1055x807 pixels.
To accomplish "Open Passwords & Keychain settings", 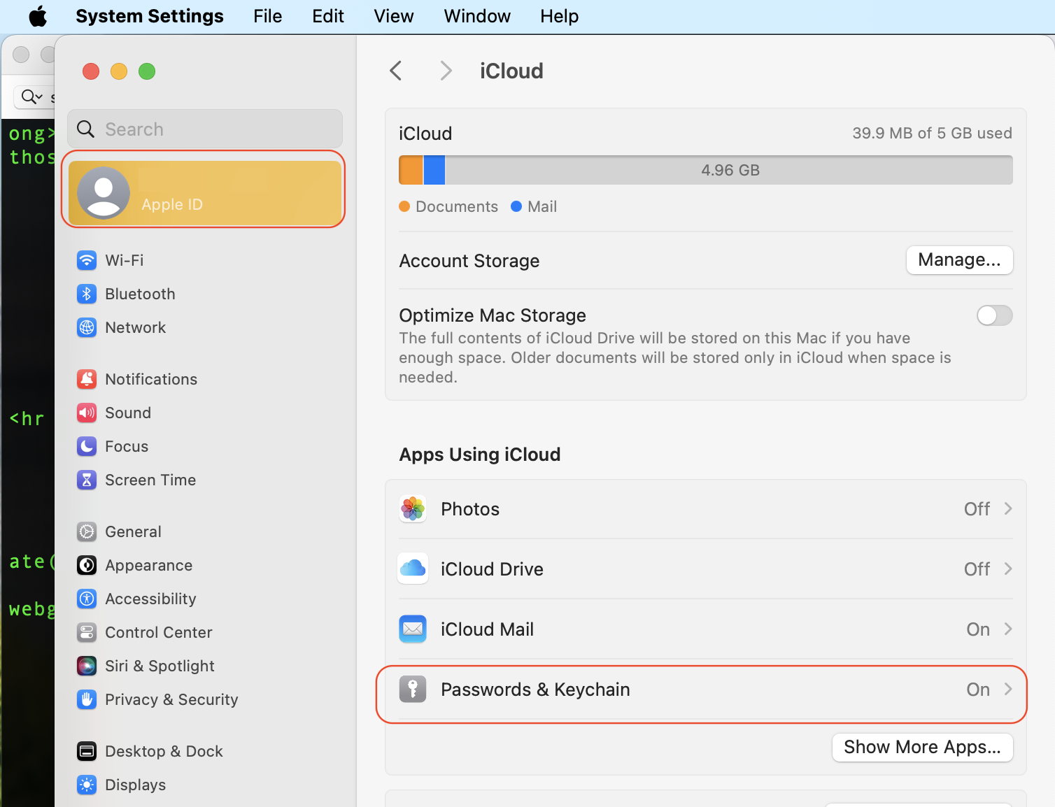I will 535,689.
